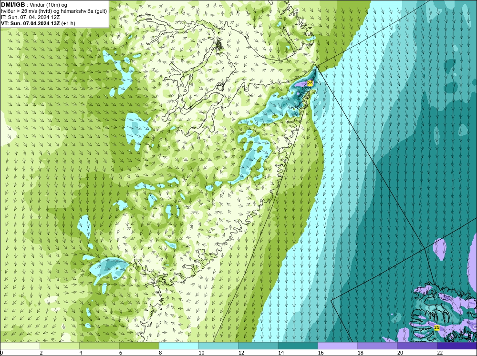The height and width of the screenshot is (356, 477).
Task: Click the scale label '14' under the color bar
Action: (281, 353)
